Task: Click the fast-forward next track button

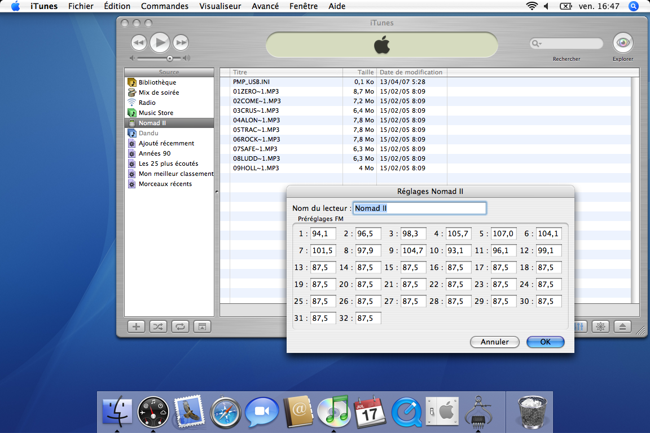Action: point(181,42)
